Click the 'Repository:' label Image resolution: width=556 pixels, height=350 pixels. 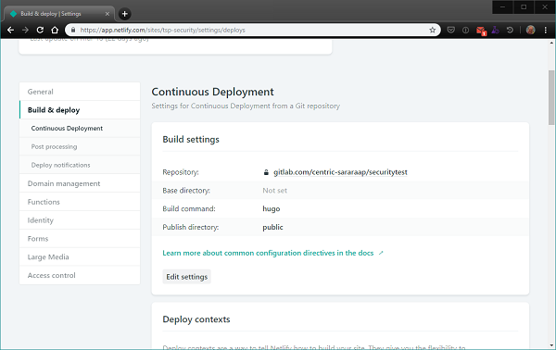point(181,172)
